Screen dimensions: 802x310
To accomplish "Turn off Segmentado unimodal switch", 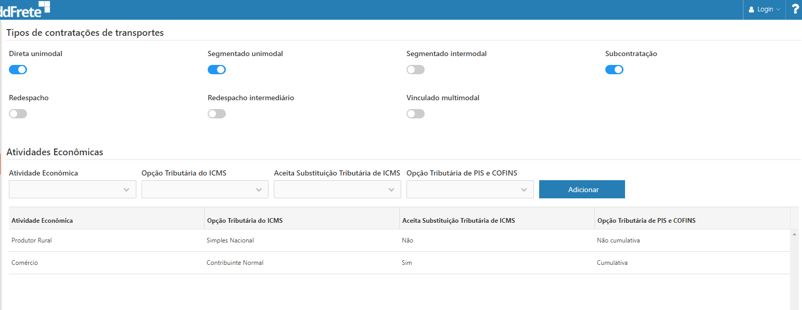I will (x=217, y=70).
